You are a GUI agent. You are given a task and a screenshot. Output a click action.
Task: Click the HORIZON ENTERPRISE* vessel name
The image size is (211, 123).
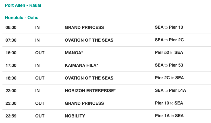click(90, 91)
